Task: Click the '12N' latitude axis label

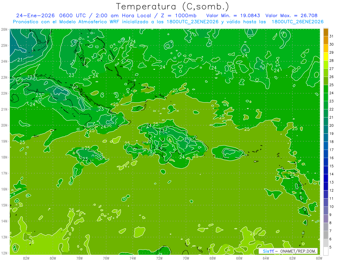Action: tap(4, 253)
